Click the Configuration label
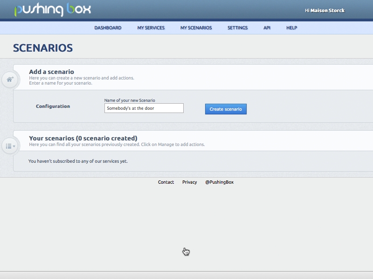 (x=53, y=106)
